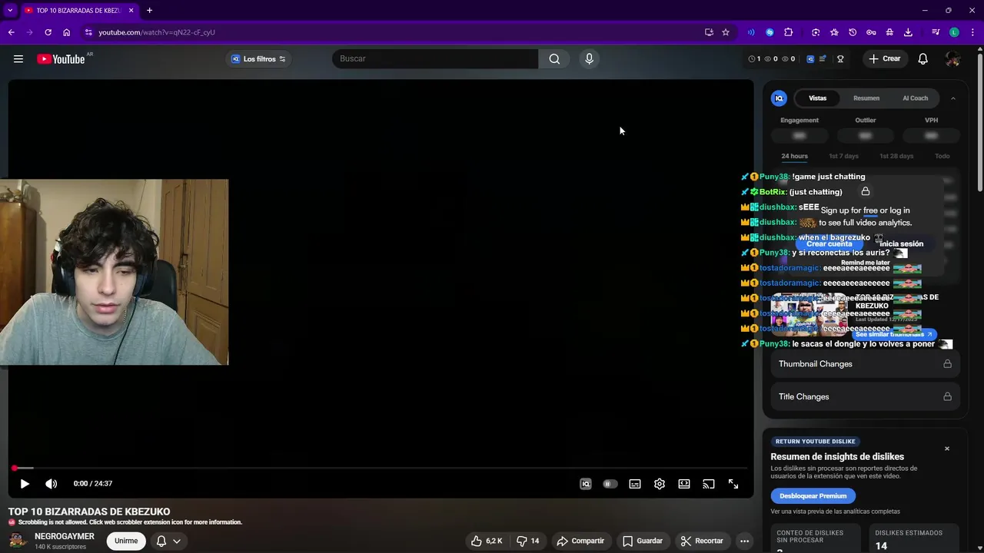Expand Thumbnail Changes row
984x553 pixels.
(865, 364)
